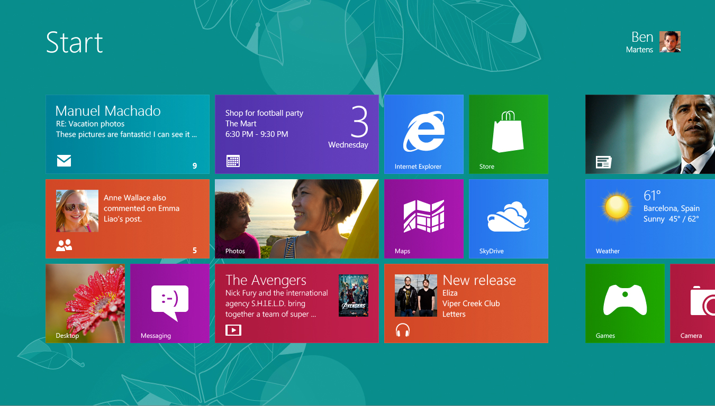Open the Photos app tile
Screen dimensions: 715x406
pos(296,218)
